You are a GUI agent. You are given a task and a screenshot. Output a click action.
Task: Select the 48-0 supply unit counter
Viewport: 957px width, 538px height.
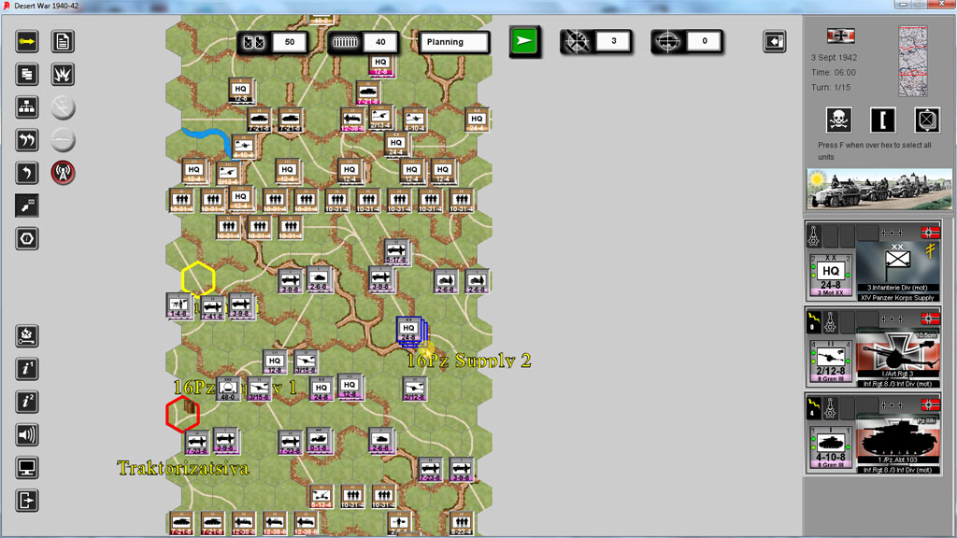pos(228,389)
